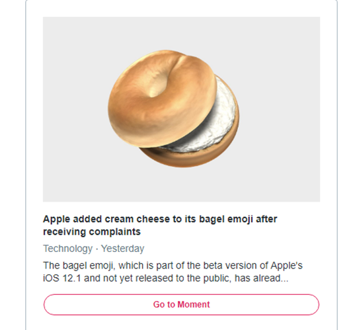Click the dot separator between Technology and Yesterday
The image size is (351, 330).
[97, 249]
